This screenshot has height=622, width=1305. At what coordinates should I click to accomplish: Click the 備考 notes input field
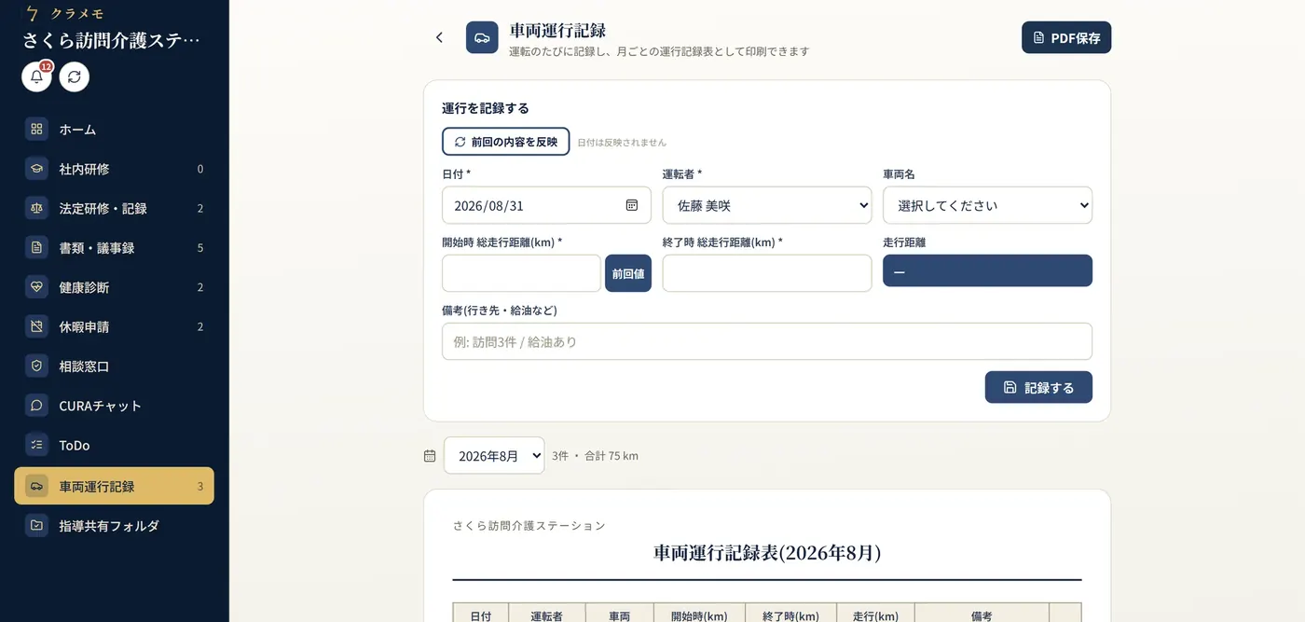pyautogui.click(x=767, y=341)
